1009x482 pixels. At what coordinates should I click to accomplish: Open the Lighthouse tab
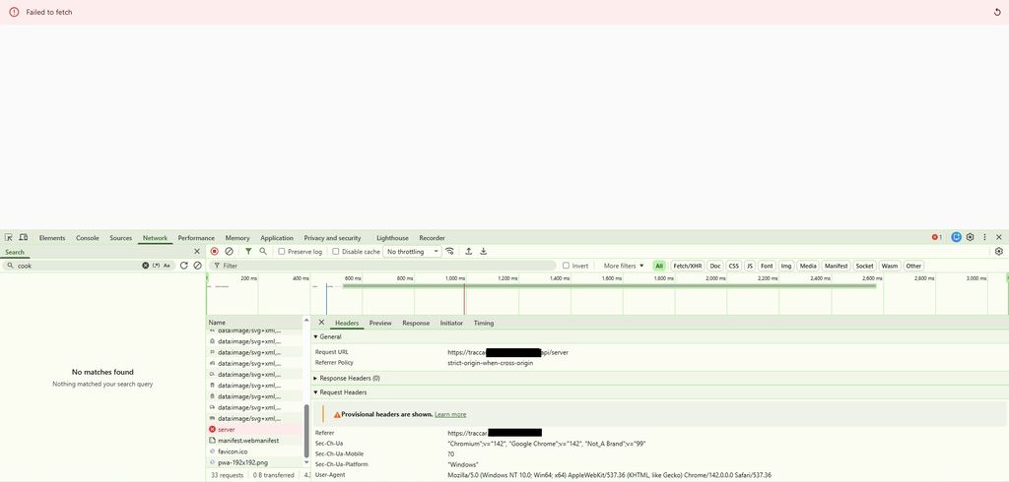click(x=392, y=238)
